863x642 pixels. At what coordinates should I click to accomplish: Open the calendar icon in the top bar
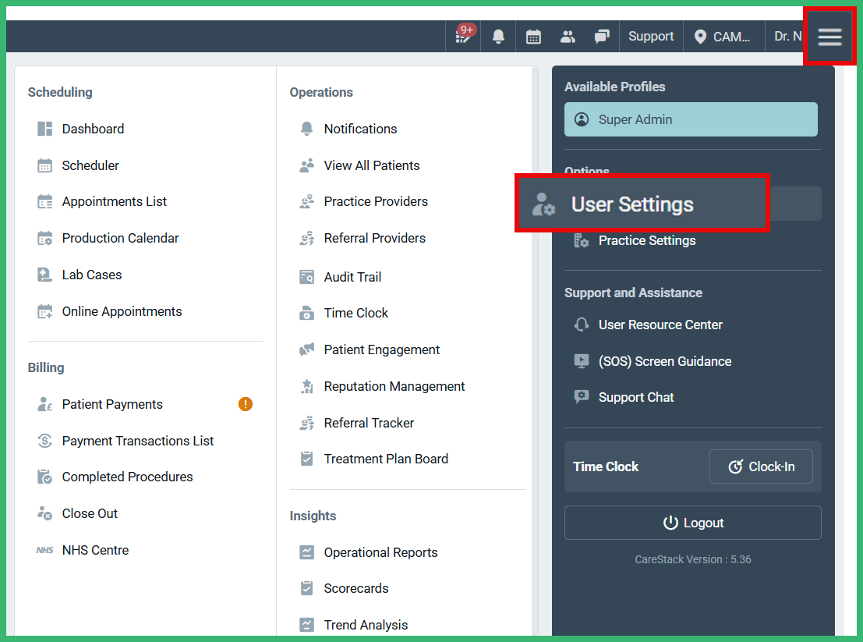[533, 36]
